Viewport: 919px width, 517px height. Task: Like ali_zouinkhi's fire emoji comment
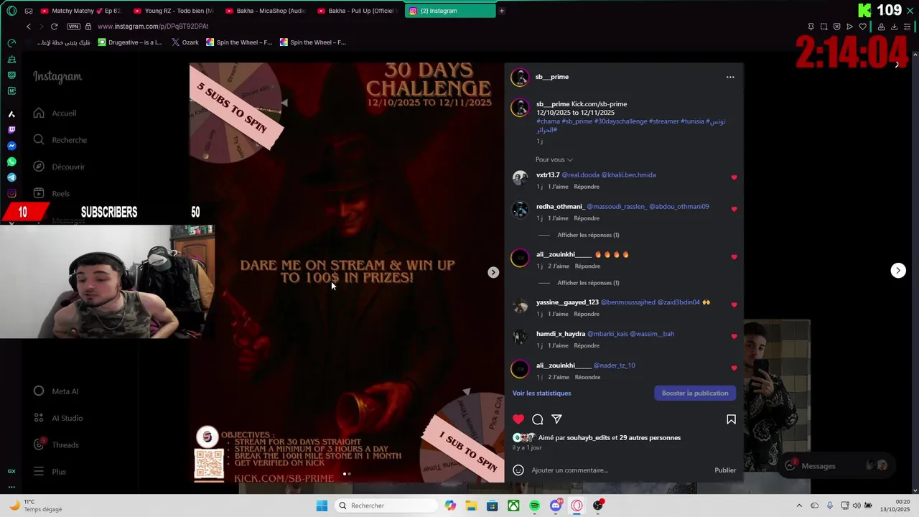tap(734, 256)
